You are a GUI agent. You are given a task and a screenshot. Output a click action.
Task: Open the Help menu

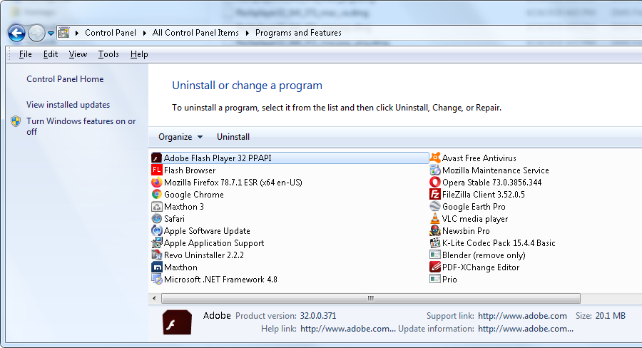139,54
